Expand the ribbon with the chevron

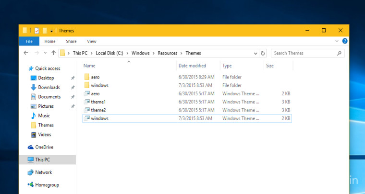pyautogui.click(x=337, y=41)
